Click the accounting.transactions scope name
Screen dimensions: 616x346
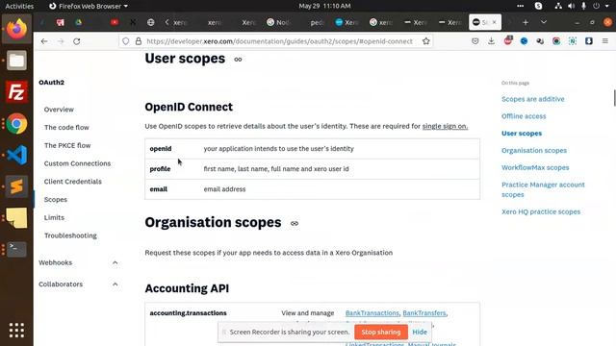tap(188, 313)
